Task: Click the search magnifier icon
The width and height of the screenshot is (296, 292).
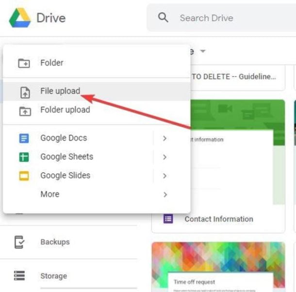Action: [x=163, y=18]
